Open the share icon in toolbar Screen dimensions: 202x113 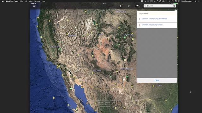tap(137, 6)
